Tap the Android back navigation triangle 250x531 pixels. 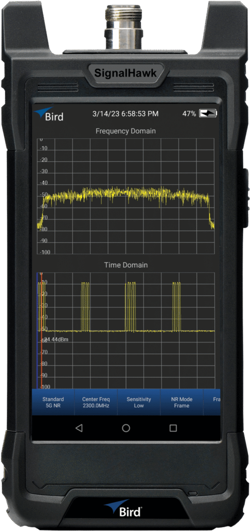(x=79, y=428)
